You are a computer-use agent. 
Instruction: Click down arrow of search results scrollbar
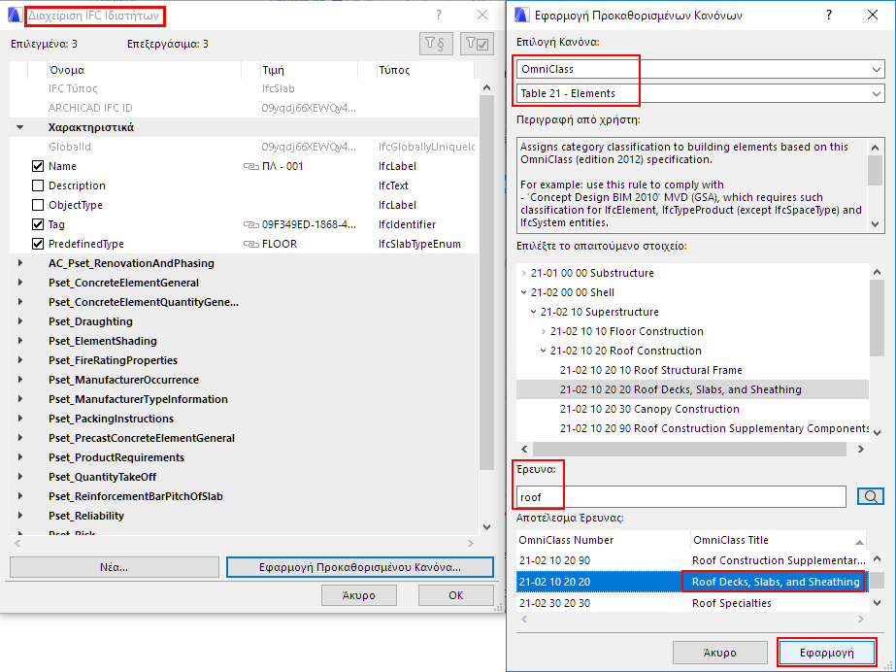877,603
